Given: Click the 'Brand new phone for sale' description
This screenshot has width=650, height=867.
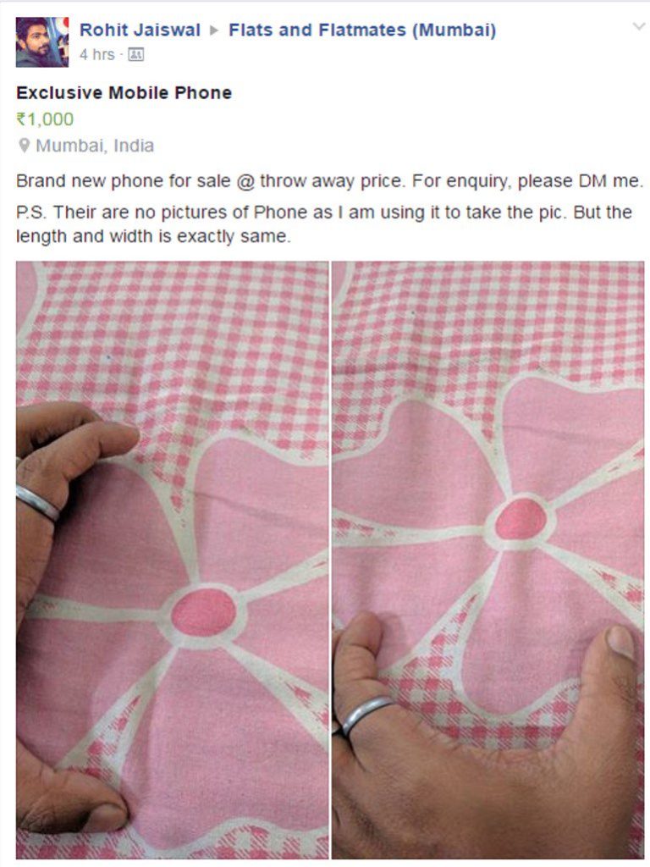Looking at the screenshot, I should (329, 181).
